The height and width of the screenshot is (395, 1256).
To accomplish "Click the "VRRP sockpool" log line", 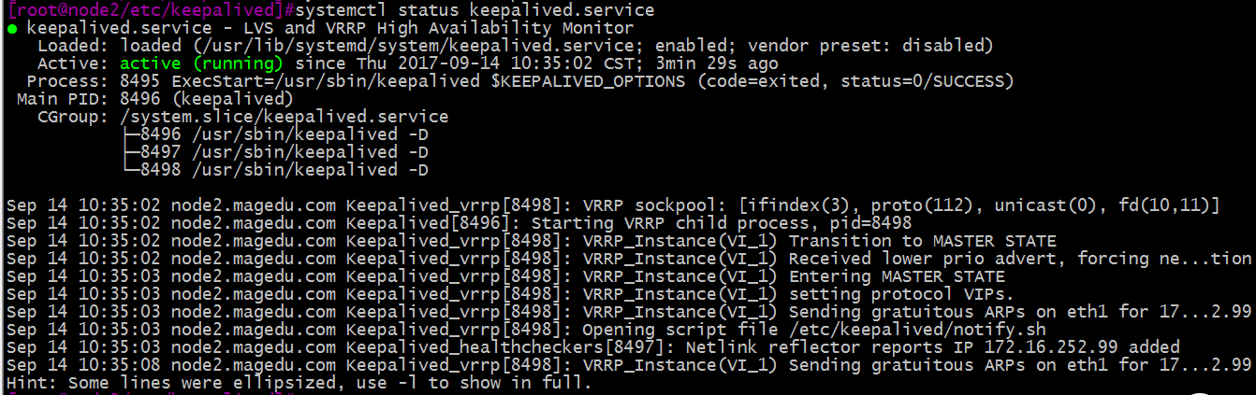I will pyautogui.click(x=612, y=205).
